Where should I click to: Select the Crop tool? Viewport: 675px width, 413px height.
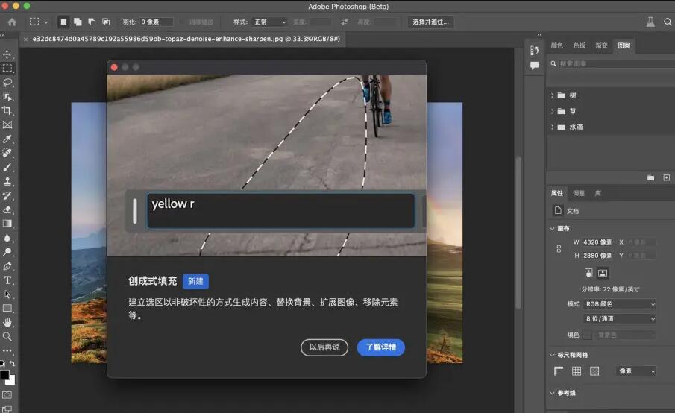click(x=7, y=110)
